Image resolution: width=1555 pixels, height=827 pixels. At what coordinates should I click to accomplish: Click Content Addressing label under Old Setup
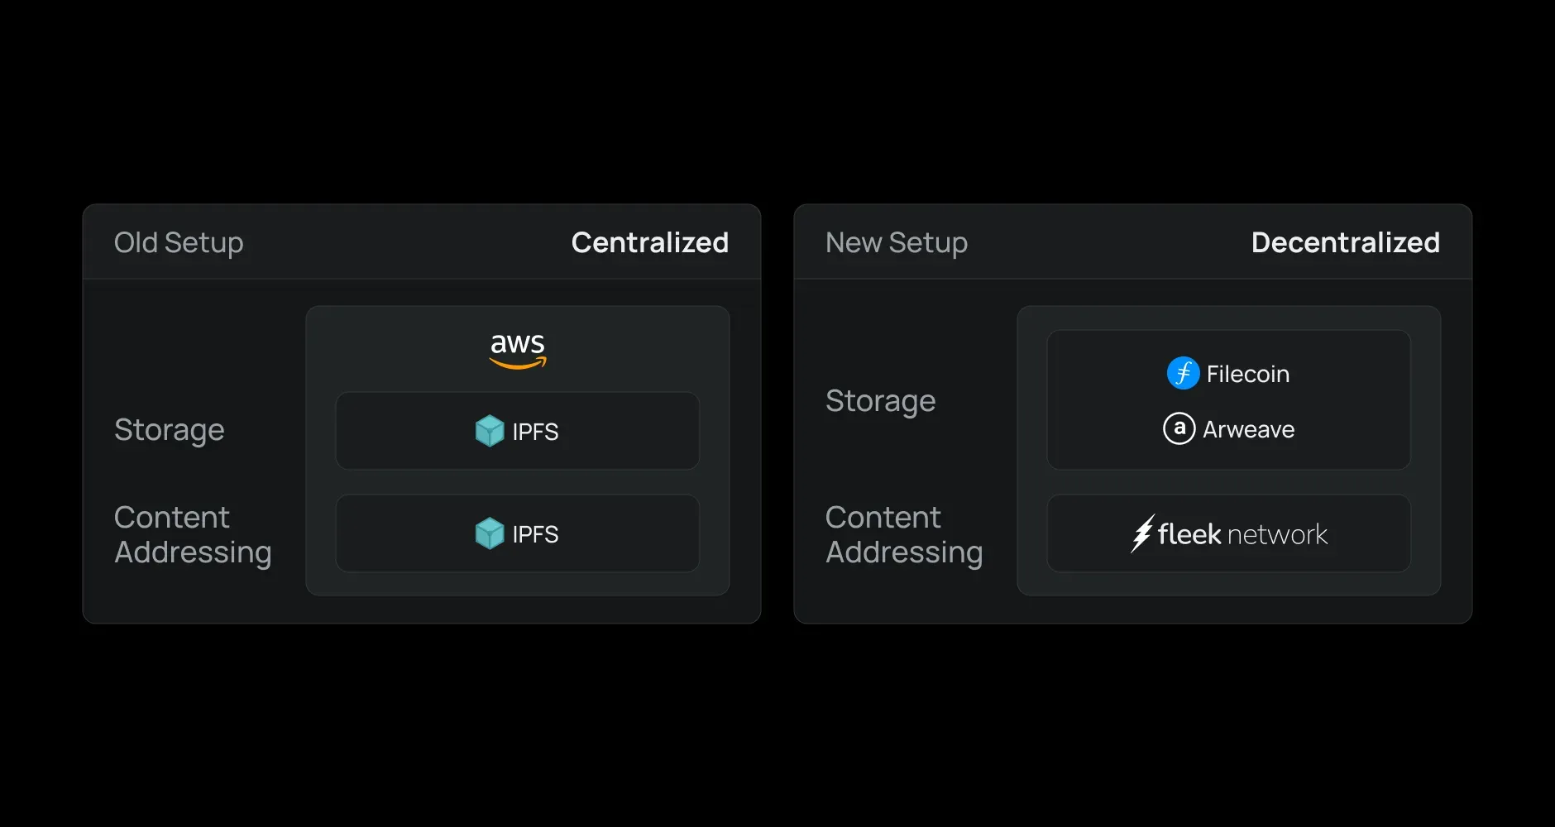pos(193,534)
